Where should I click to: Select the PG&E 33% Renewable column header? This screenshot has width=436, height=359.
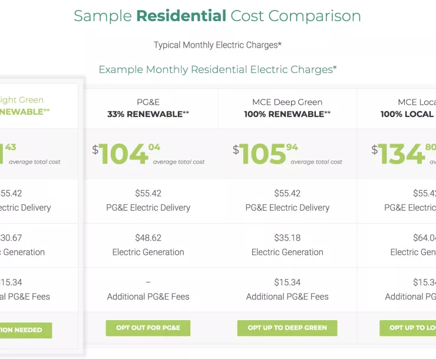click(x=148, y=108)
